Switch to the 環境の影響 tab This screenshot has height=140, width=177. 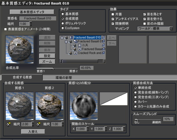(x=64, y=78)
